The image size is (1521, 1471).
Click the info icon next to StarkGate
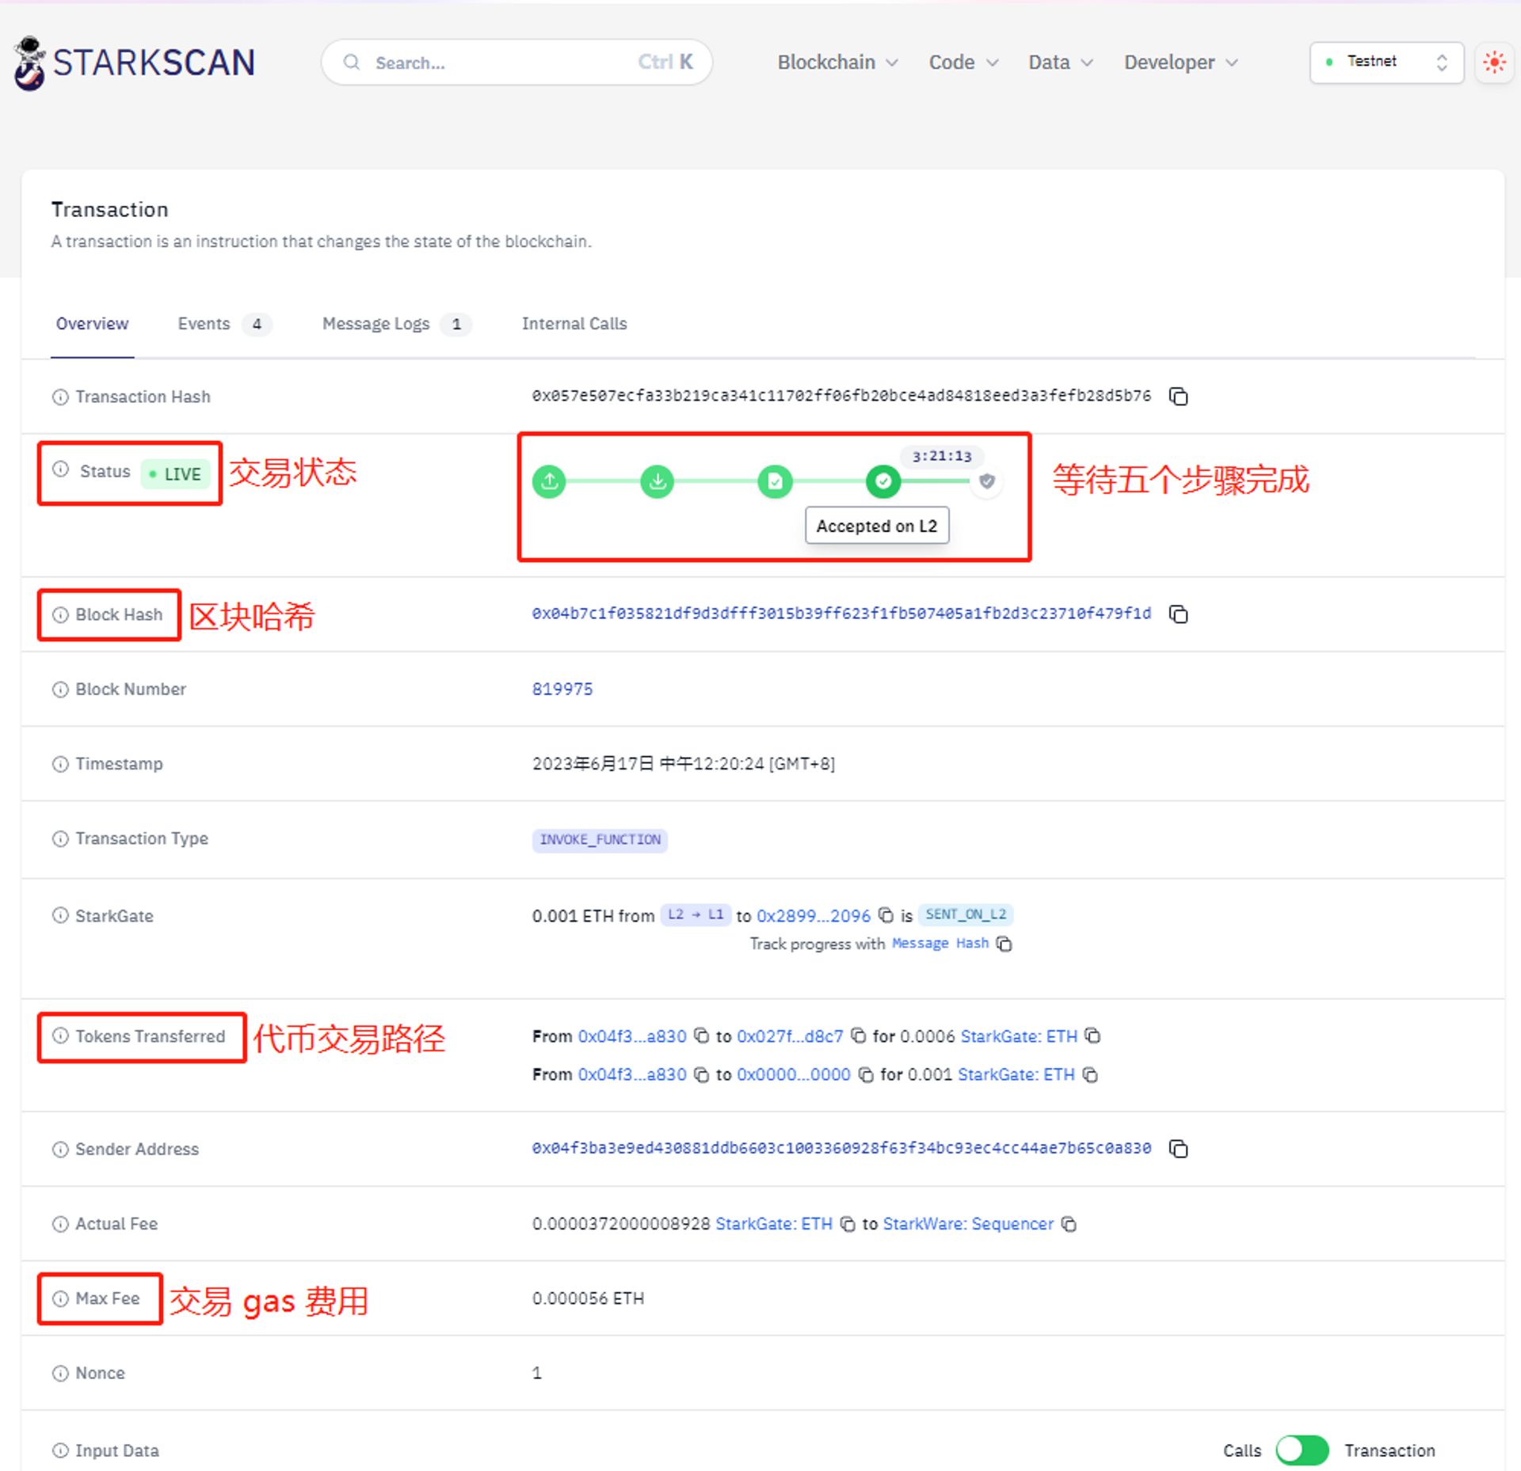point(60,915)
